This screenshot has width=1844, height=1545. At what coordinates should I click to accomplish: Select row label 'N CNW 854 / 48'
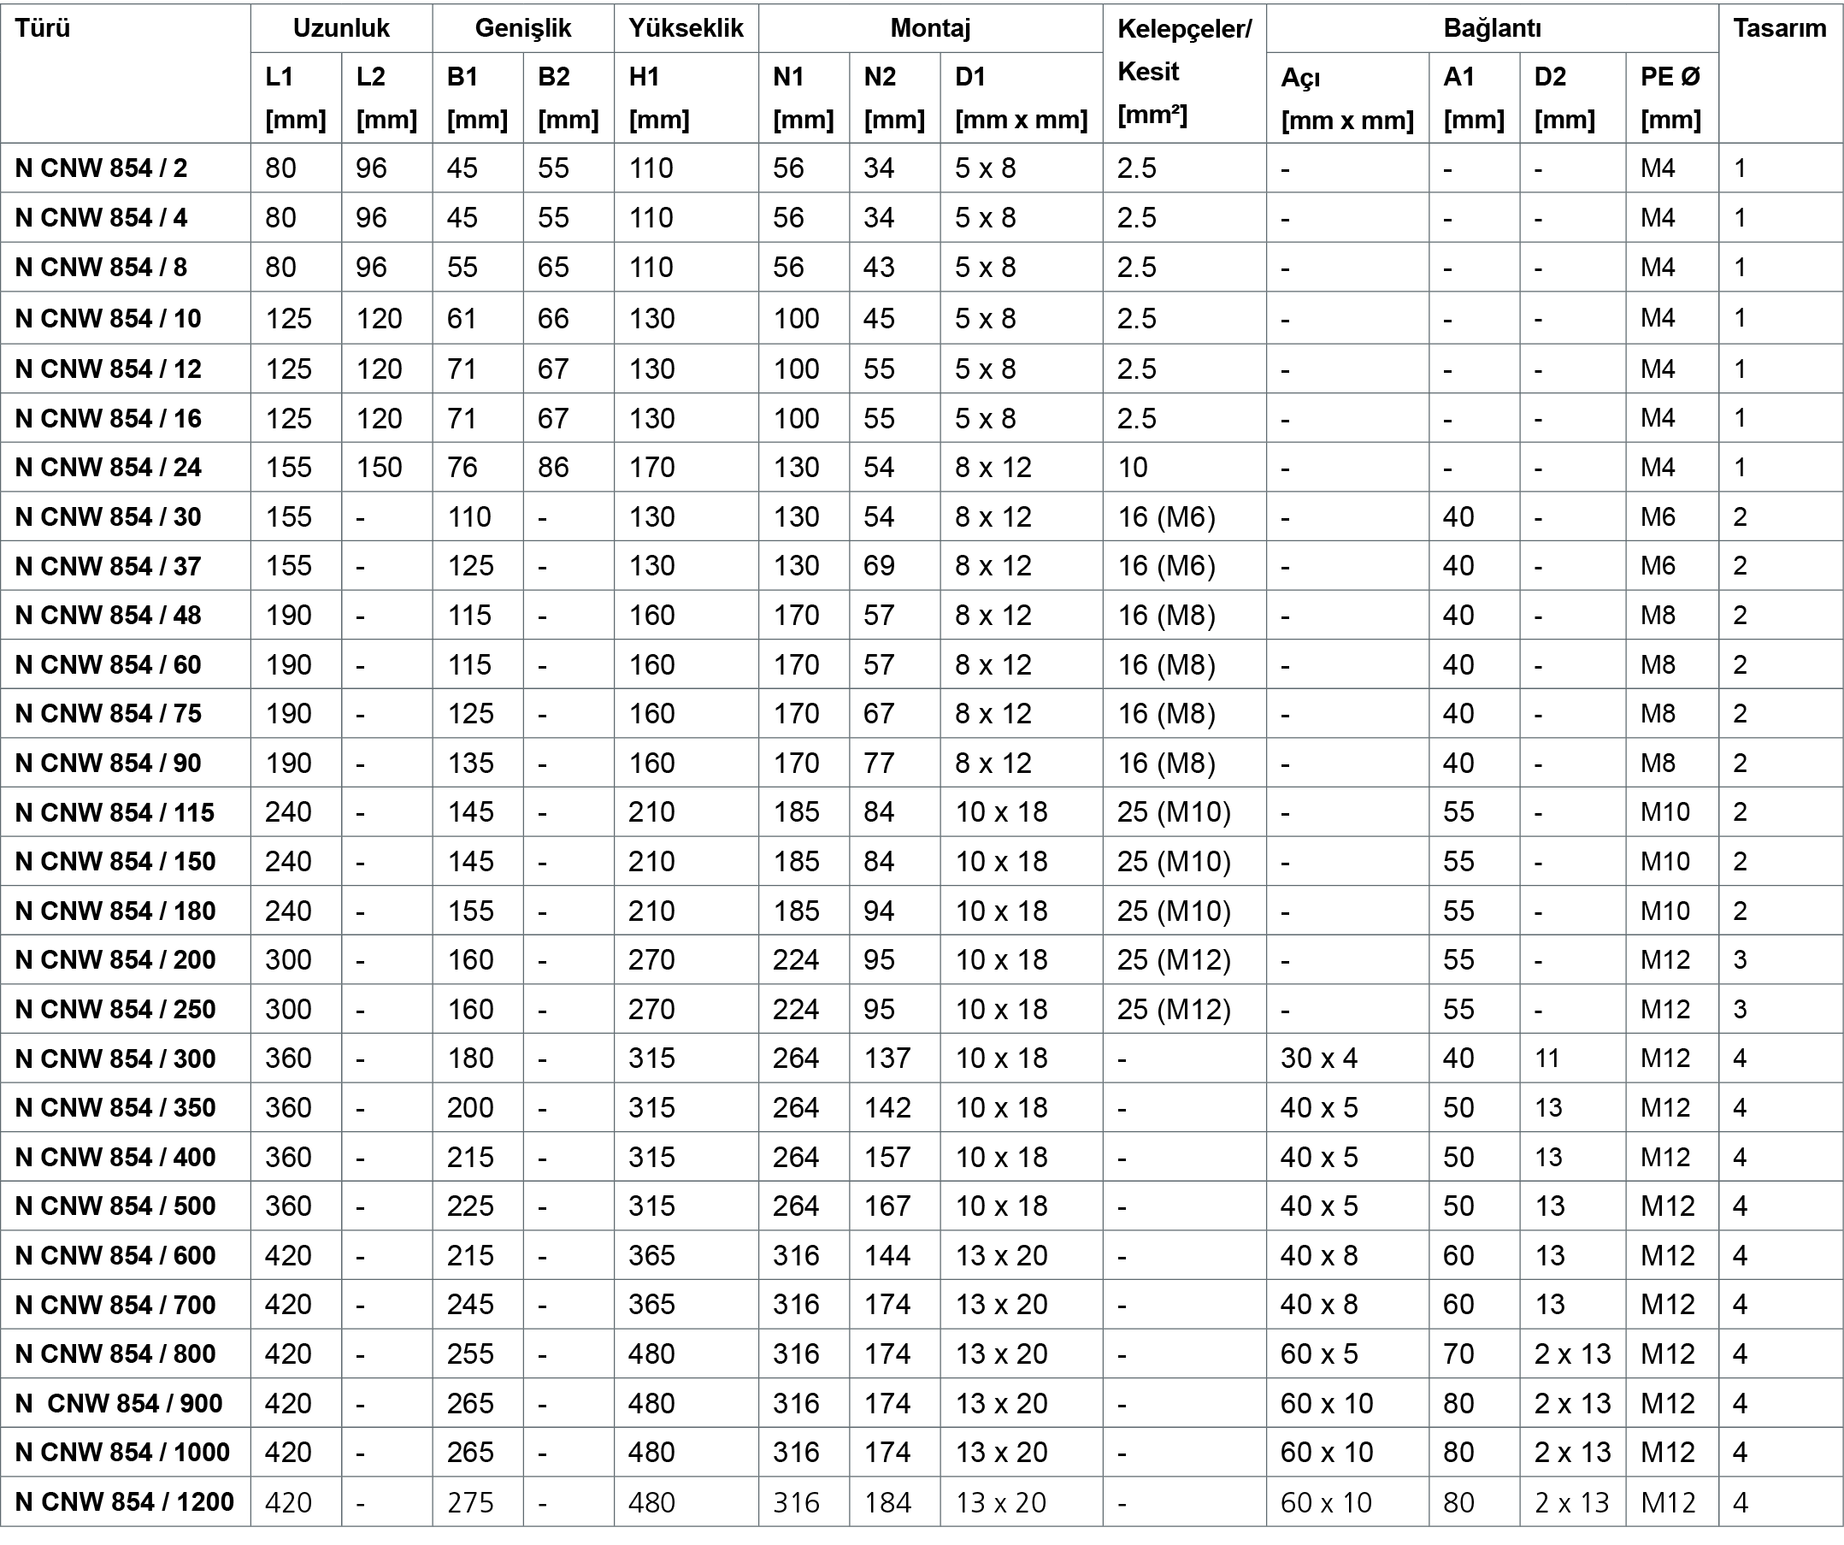pyautogui.click(x=108, y=615)
